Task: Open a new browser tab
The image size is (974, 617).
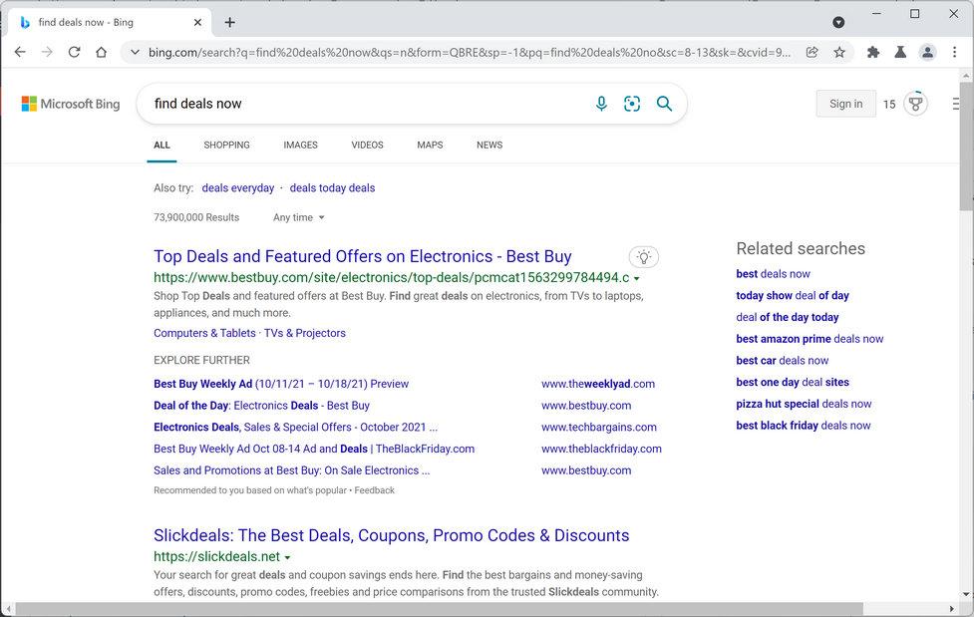Action: [229, 22]
